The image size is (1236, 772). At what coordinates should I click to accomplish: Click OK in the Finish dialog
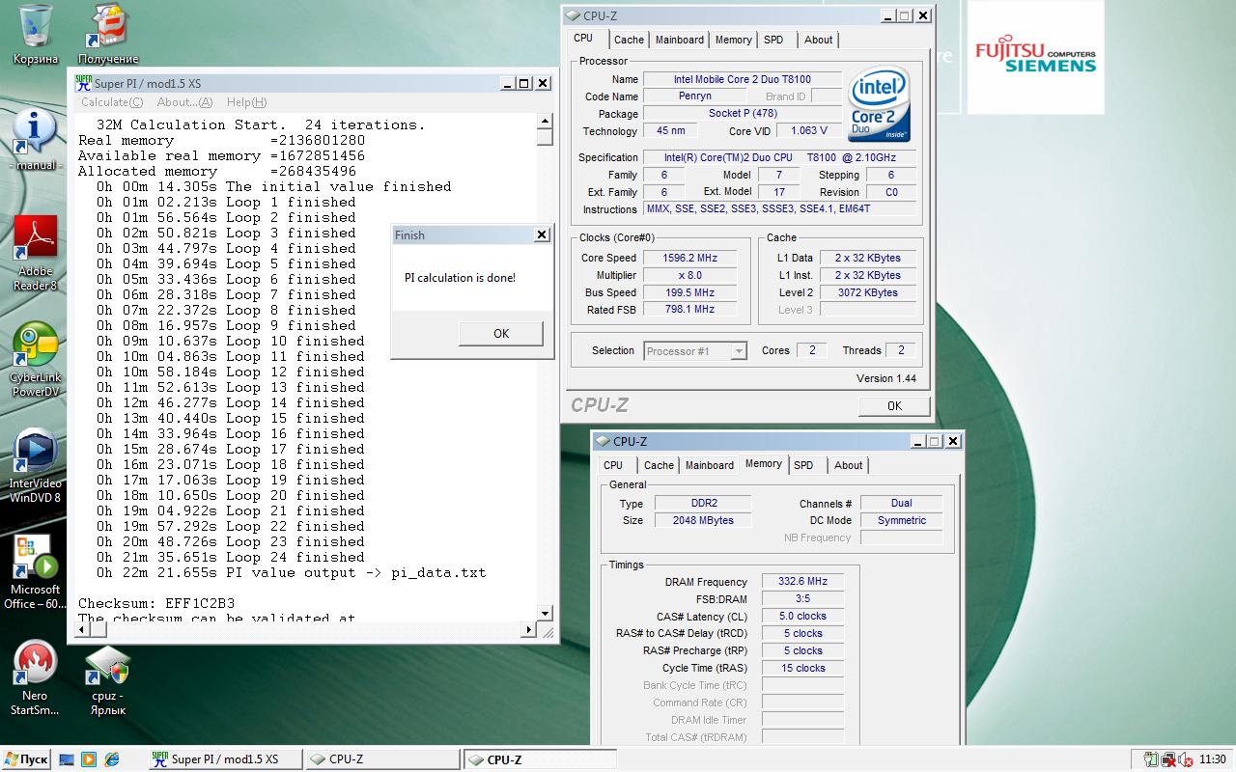coord(501,333)
